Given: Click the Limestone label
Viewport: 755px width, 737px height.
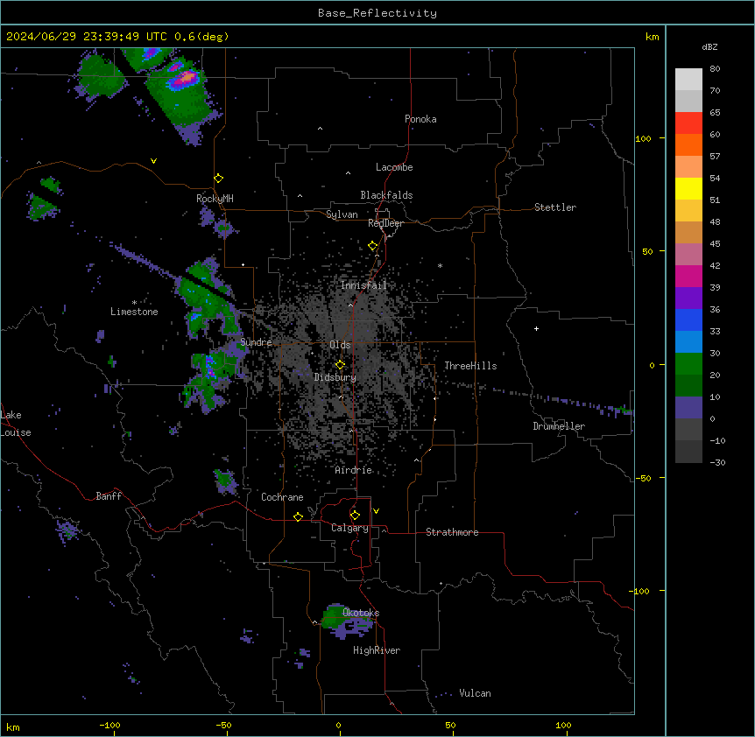Looking at the screenshot, I should tap(134, 312).
